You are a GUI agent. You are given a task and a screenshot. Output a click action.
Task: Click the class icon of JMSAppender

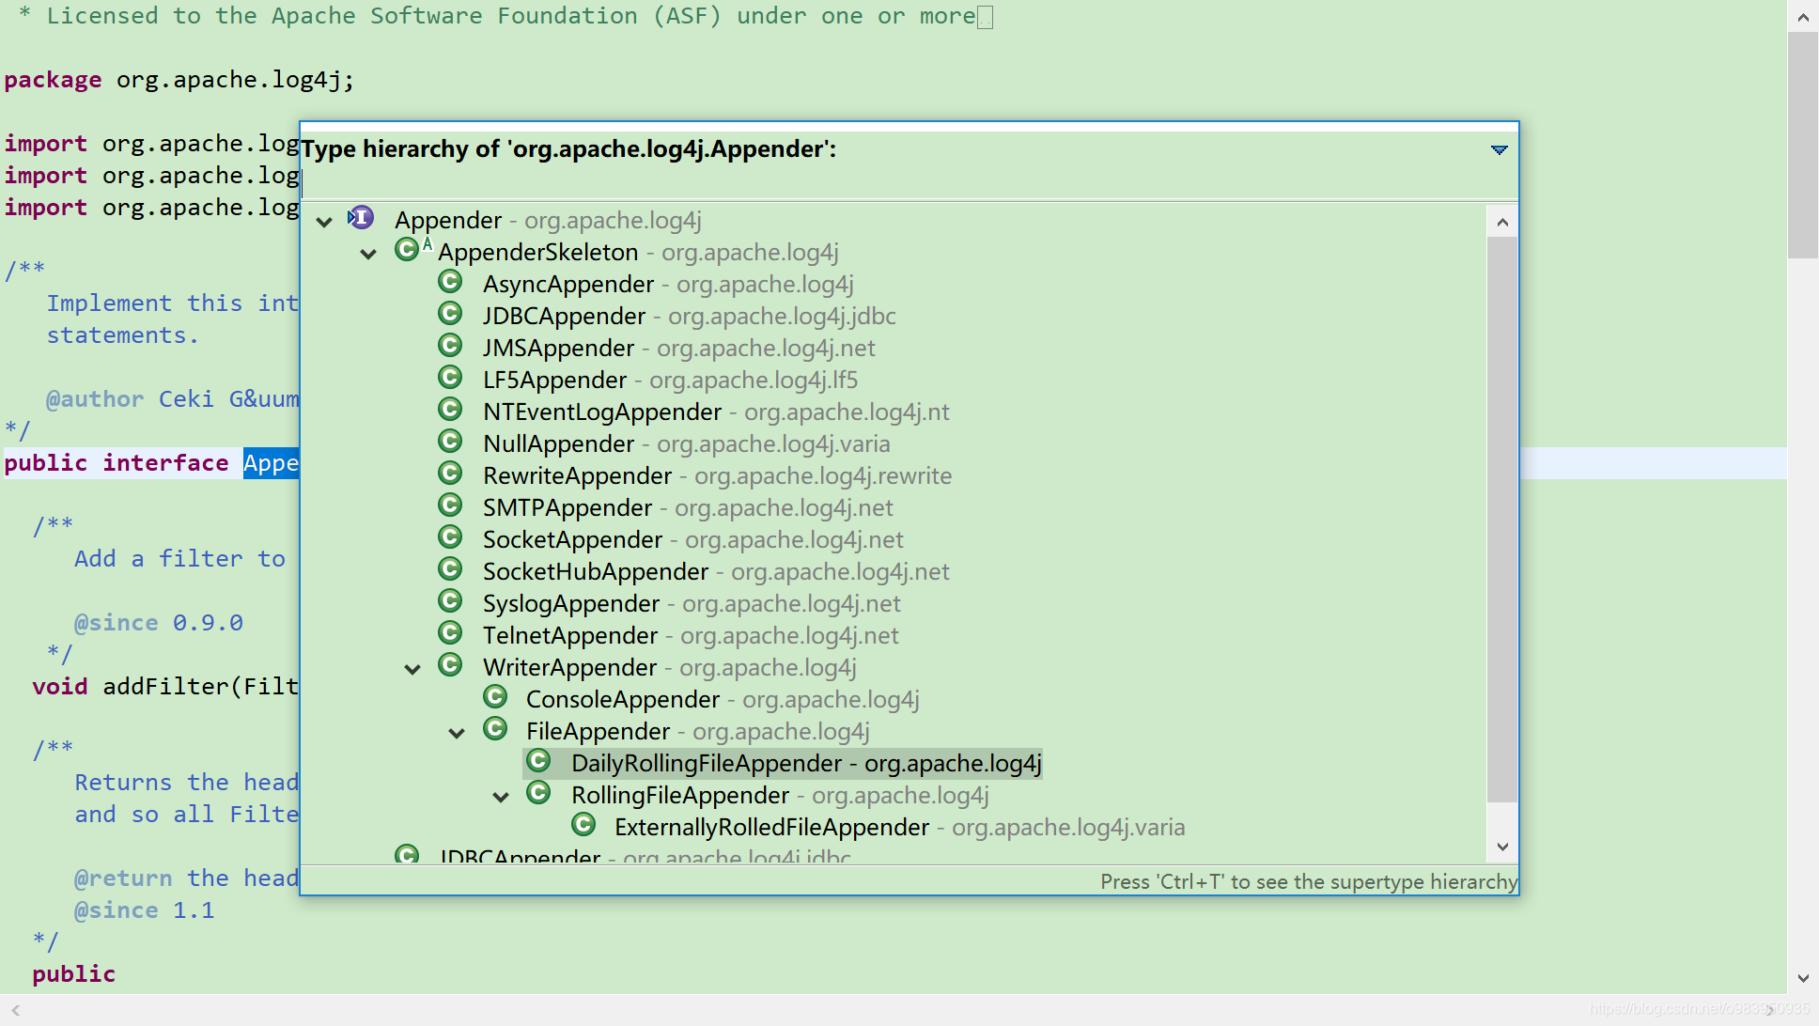451,346
